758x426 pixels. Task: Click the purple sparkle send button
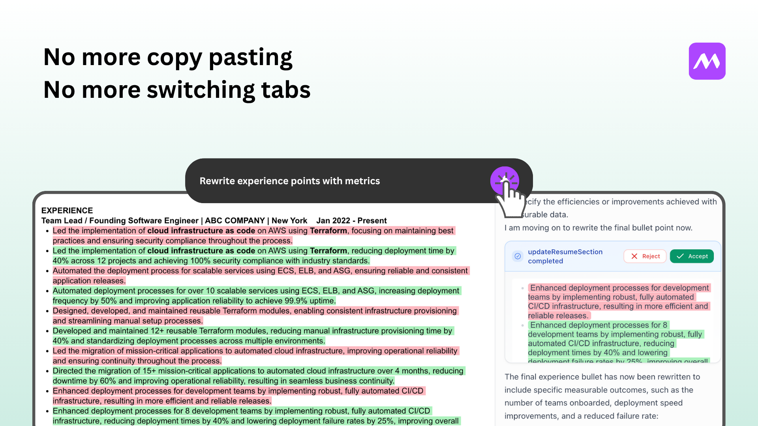click(504, 181)
